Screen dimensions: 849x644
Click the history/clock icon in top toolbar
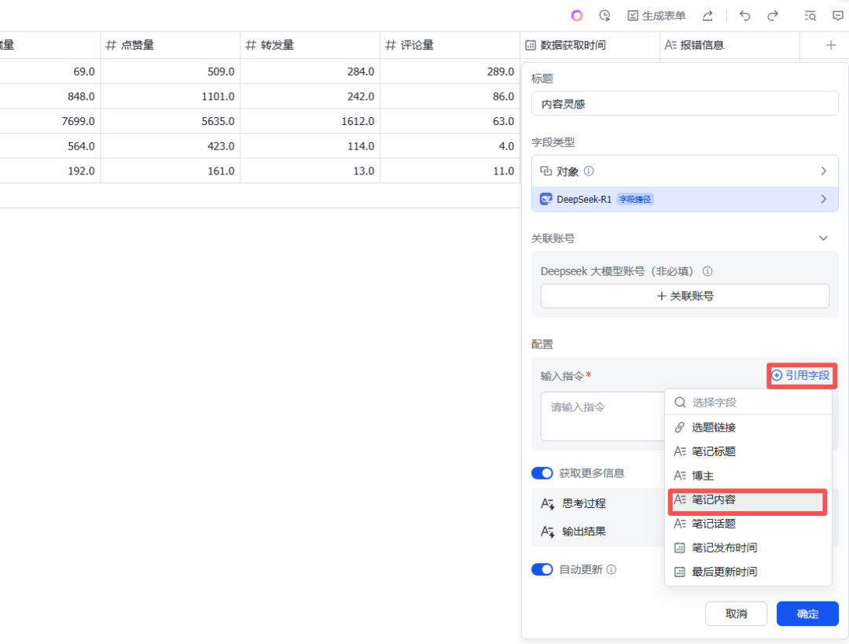click(605, 15)
